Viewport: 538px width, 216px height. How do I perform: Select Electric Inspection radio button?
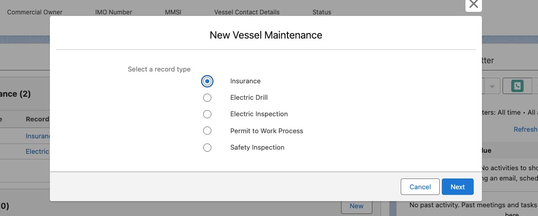coord(207,114)
